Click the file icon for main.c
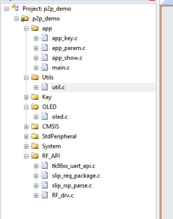Screen dimensions: 173x219 (x=45, y=67)
